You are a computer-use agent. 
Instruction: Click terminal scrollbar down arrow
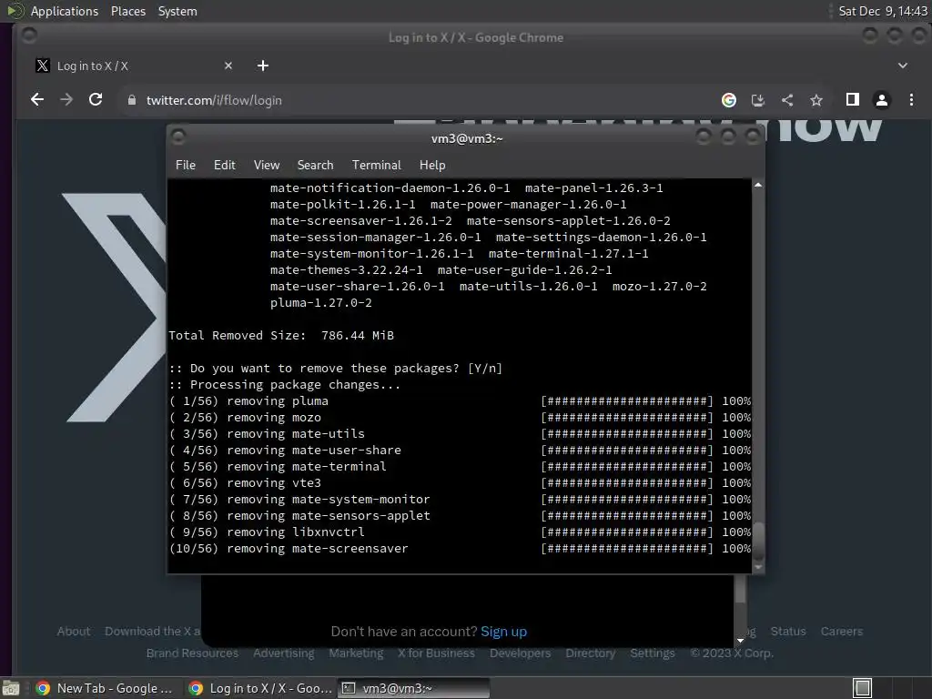point(758,567)
